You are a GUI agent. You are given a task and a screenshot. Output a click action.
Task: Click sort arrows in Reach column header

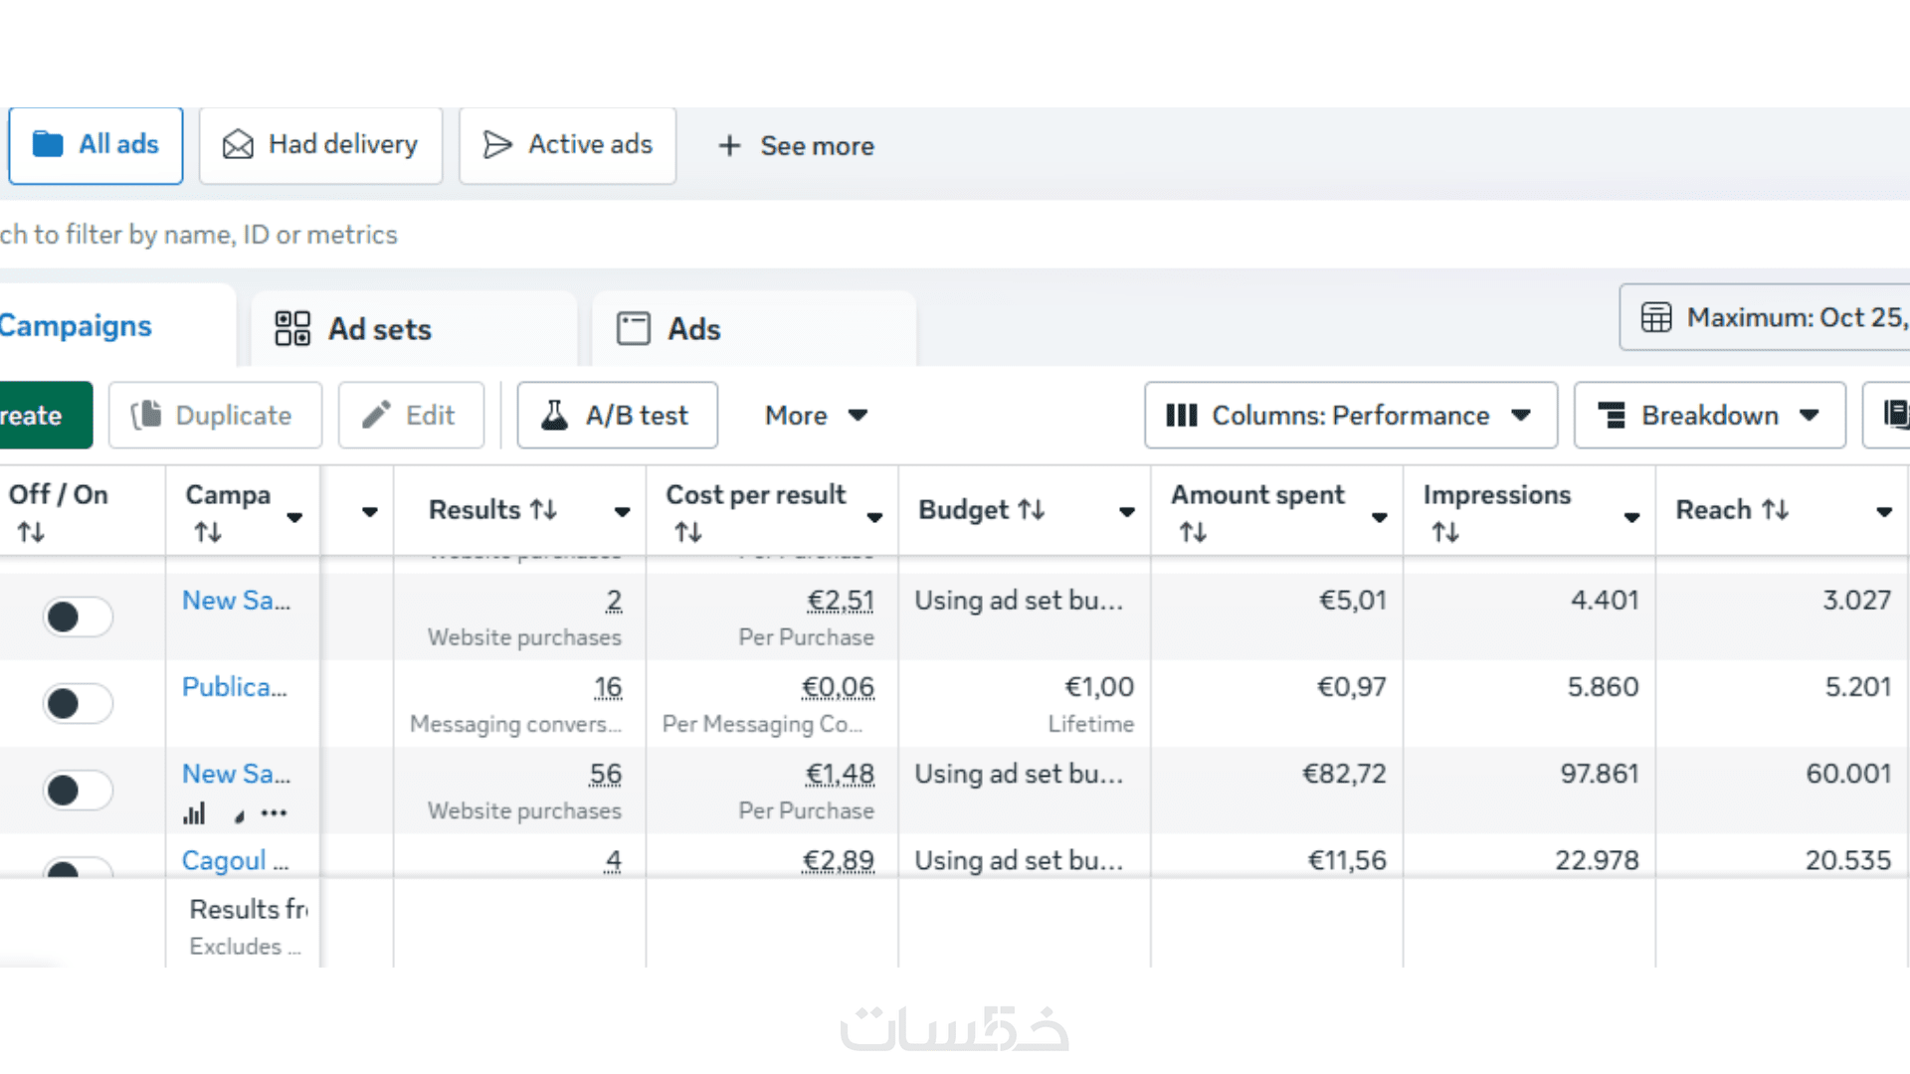1776,510
